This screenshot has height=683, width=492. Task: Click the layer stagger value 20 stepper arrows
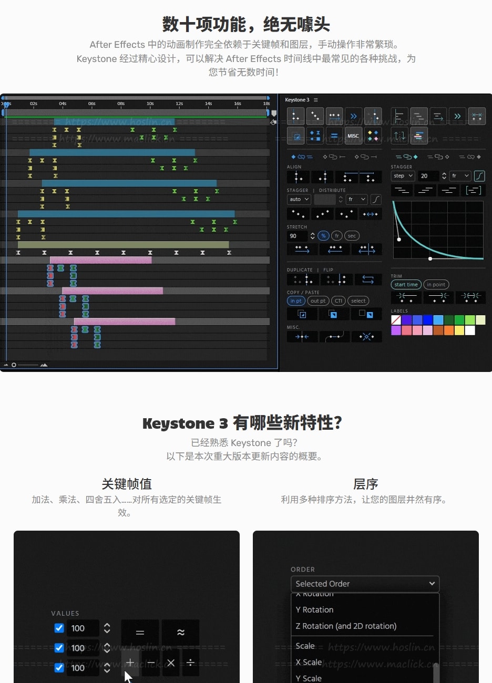444,176
